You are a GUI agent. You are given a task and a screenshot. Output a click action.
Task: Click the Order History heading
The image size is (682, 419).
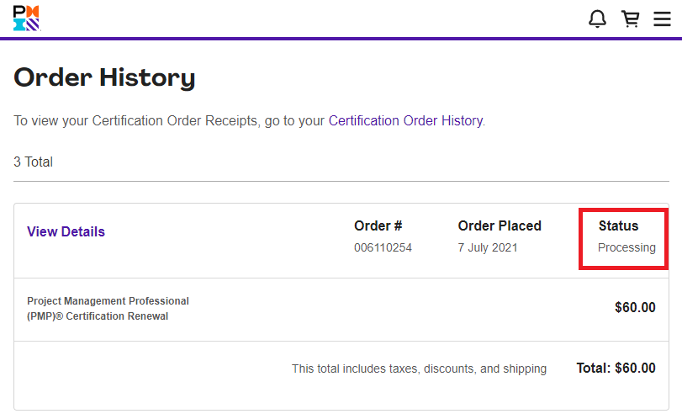click(x=104, y=77)
